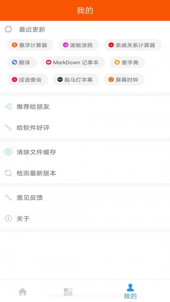This screenshot has height=302, width=170.
Task: Open 关于 to view app information
Action: [23, 219]
